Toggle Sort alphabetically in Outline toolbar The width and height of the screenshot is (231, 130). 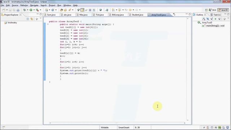(204, 19)
